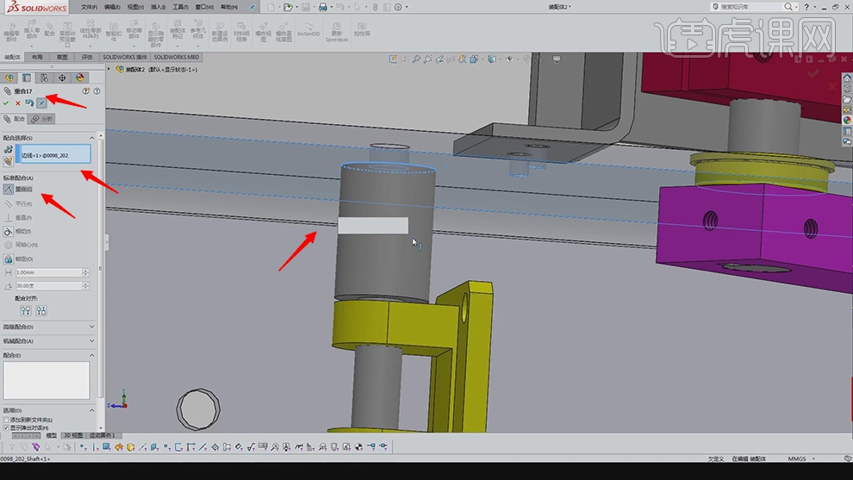This screenshot has height=480, width=853.
Task: Choose the aligned mate alignment button
Action: [x=26, y=310]
